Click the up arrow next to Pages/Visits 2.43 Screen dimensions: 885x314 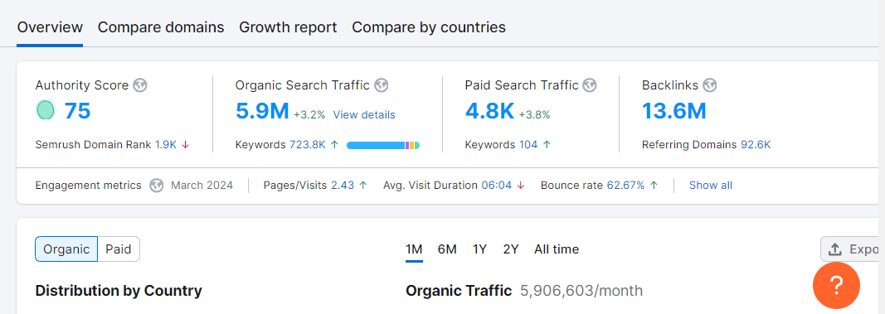pyautogui.click(x=363, y=186)
